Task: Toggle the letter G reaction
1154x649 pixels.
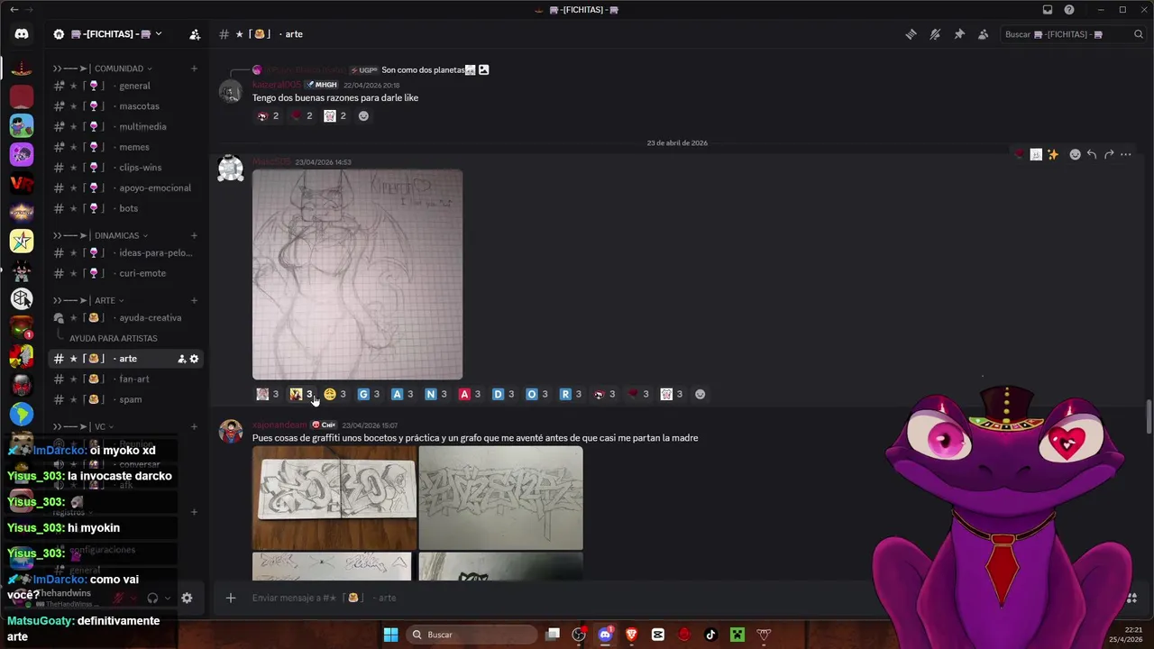Action: (368, 394)
